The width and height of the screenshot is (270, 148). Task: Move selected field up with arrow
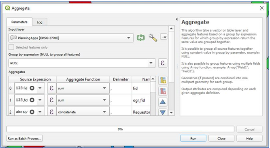pyautogui.click(x=163, y=102)
